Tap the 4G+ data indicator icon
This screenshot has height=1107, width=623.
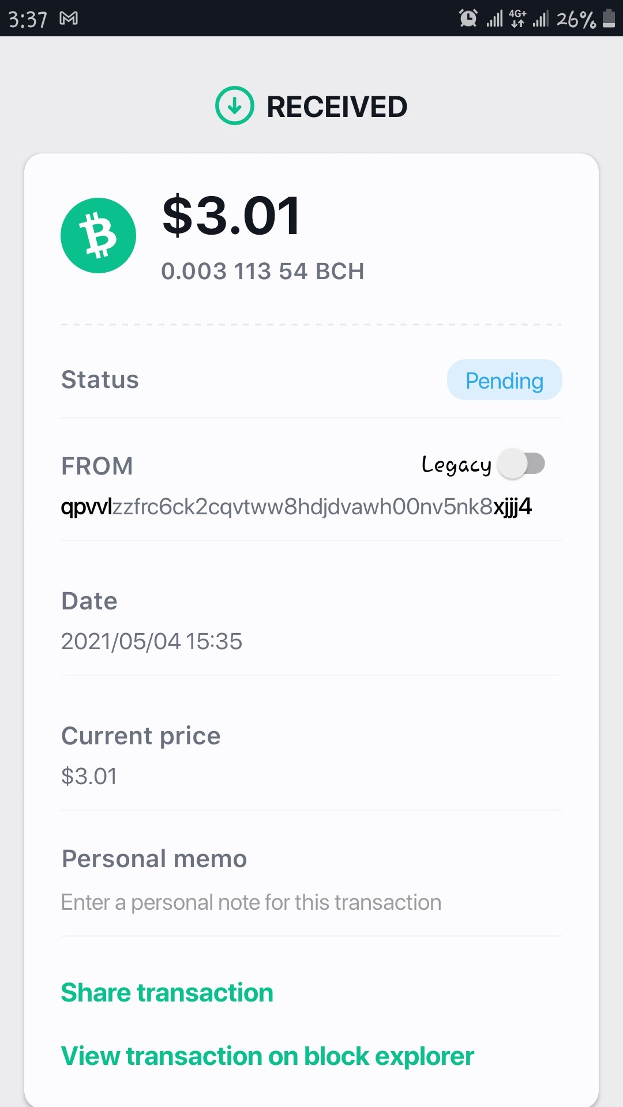517,18
